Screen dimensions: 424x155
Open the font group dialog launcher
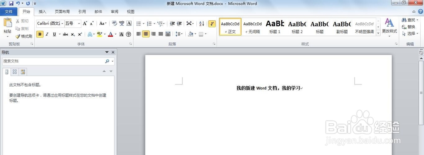point(131,44)
